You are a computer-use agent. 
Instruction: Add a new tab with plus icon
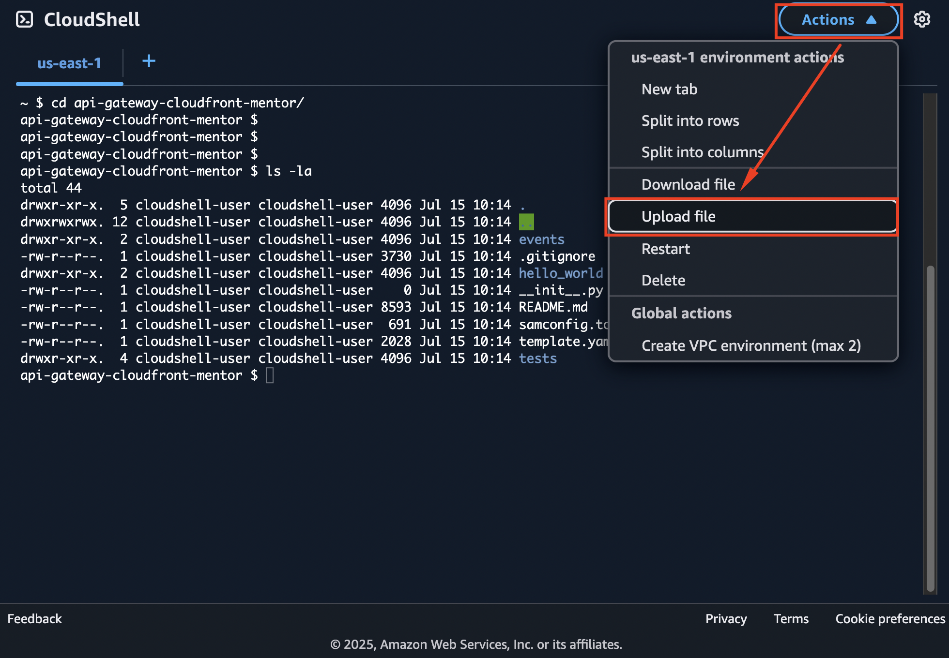(x=149, y=61)
